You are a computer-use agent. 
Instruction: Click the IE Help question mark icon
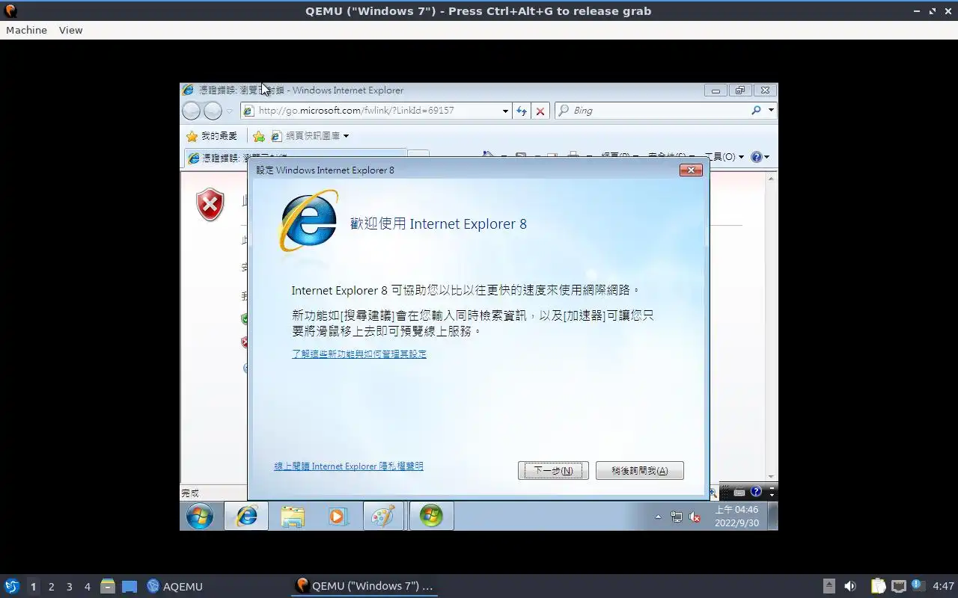(x=756, y=156)
